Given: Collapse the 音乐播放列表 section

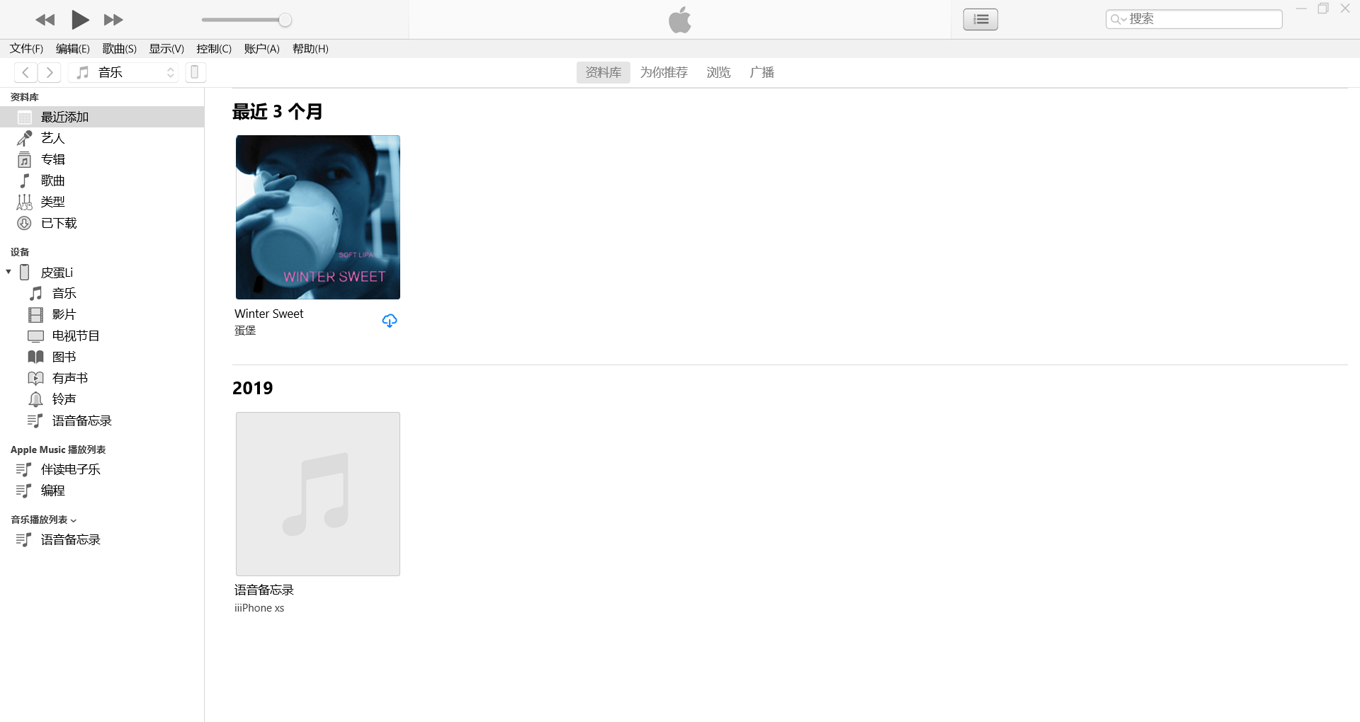Looking at the screenshot, I should click(x=74, y=520).
